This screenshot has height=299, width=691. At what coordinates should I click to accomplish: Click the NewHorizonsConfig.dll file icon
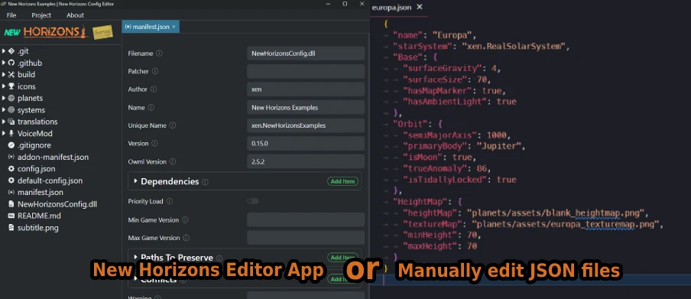pyautogui.click(x=11, y=204)
